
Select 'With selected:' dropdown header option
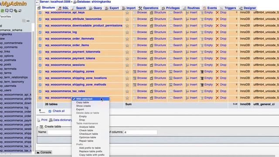(91, 99)
